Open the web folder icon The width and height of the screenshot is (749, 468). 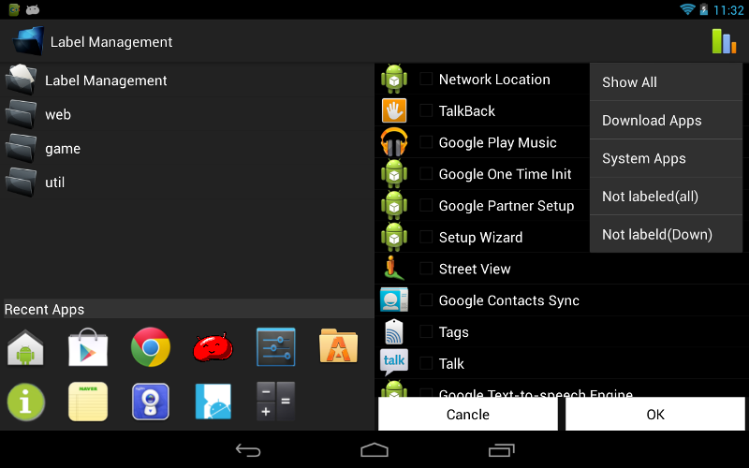point(21,114)
